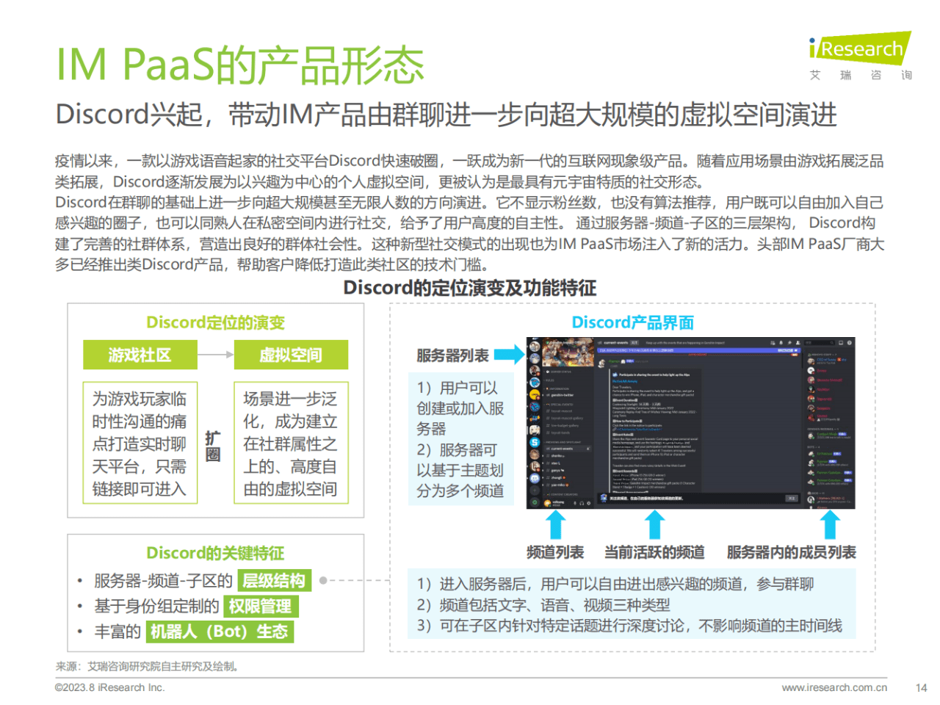
Task: Click the add server plus icon in Discord
Action: point(535,491)
